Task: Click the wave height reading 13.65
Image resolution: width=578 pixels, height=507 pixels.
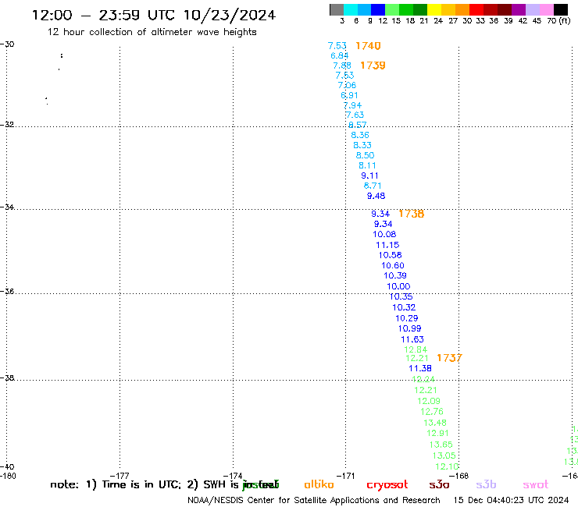Action: click(x=441, y=445)
